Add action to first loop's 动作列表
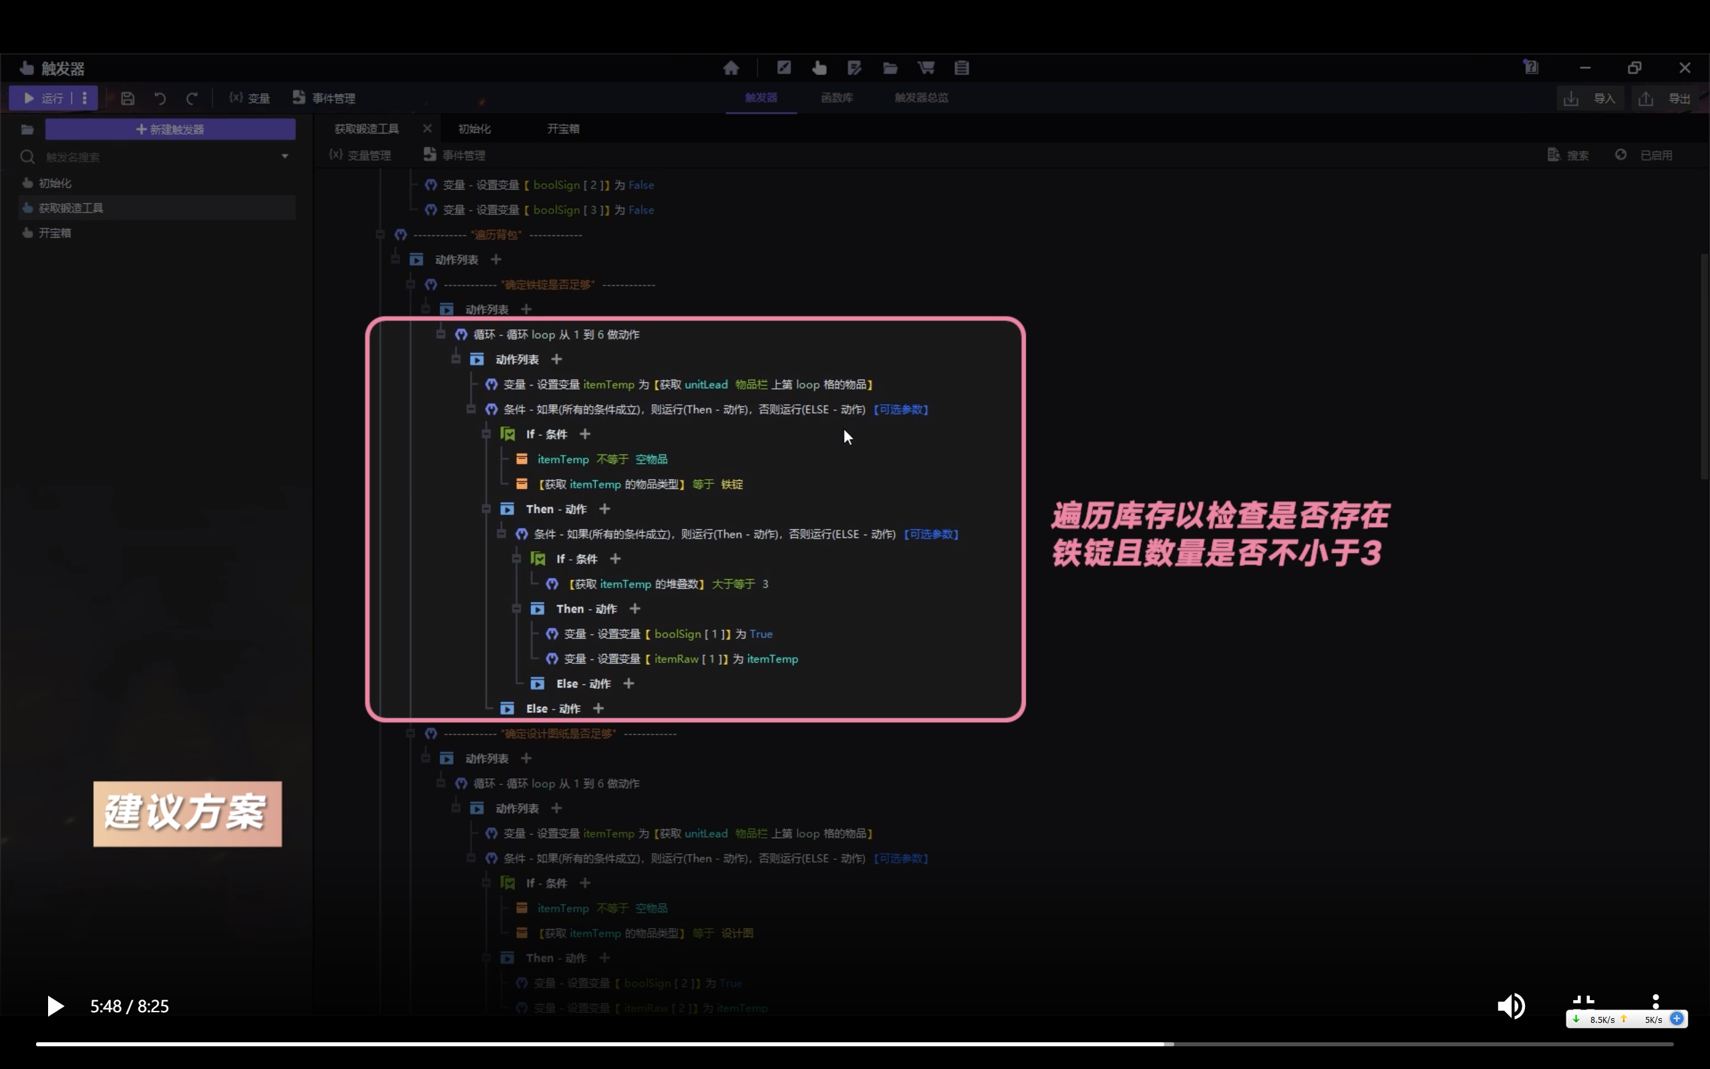Image resolution: width=1710 pixels, height=1069 pixels. point(557,359)
